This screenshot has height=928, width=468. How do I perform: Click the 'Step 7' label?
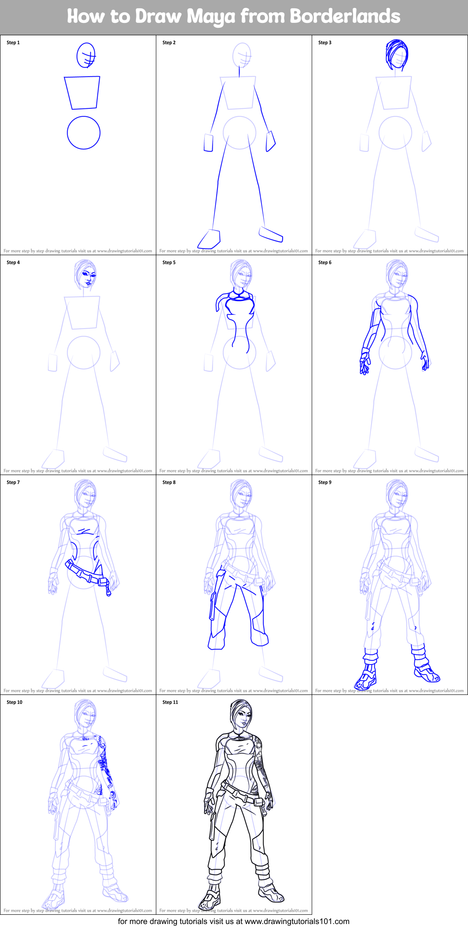click(13, 483)
